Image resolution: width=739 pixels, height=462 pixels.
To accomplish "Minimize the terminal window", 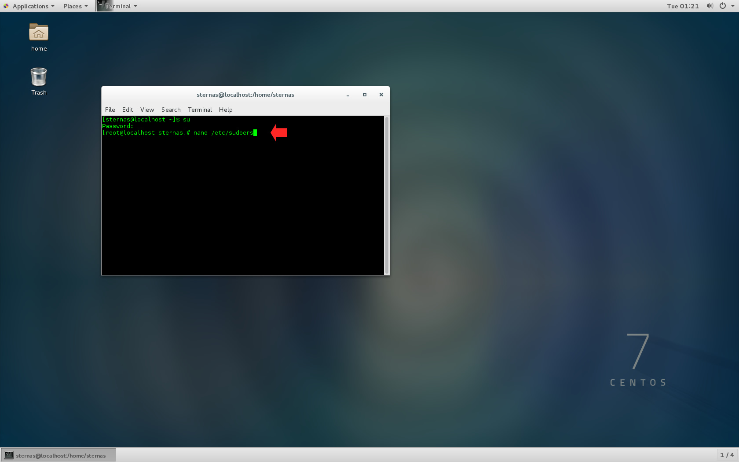I will (x=348, y=95).
